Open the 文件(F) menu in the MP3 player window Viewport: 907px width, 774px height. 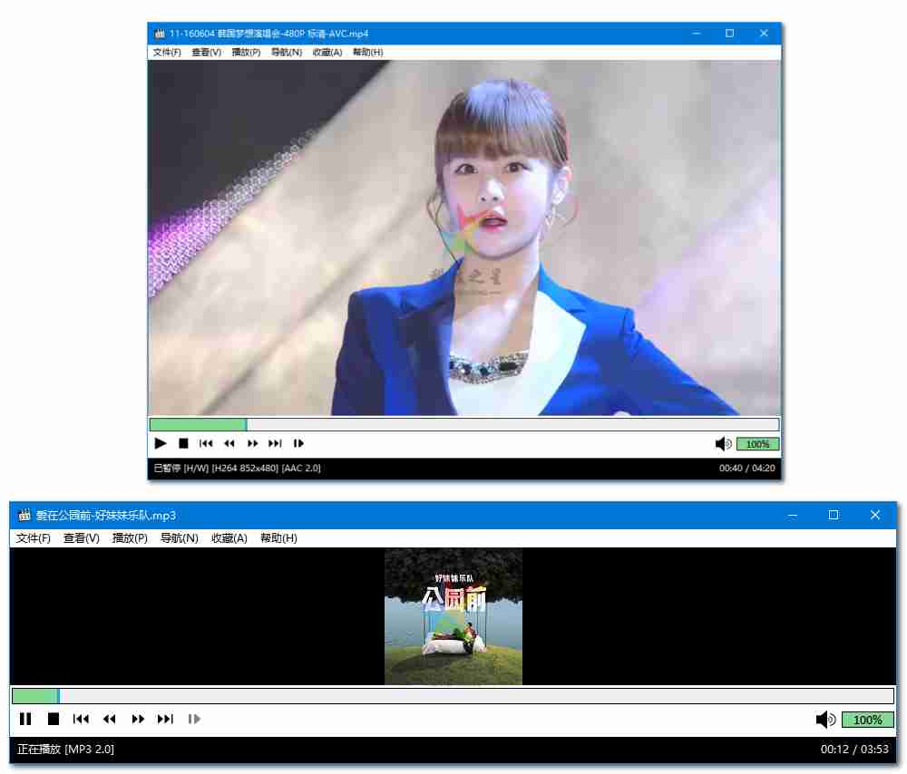pyautogui.click(x=33, y=537)
